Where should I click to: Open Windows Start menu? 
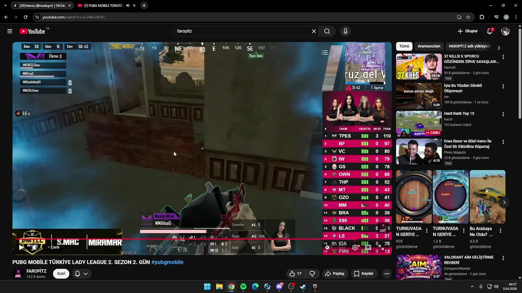[207, 286]
